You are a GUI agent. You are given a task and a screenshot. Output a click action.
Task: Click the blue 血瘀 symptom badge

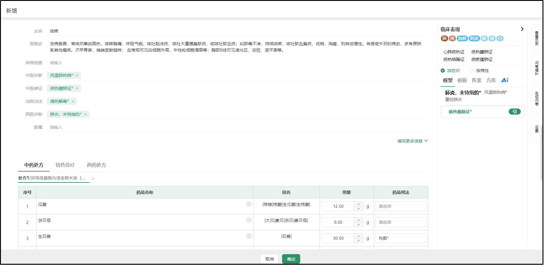(x=462, y=38)
